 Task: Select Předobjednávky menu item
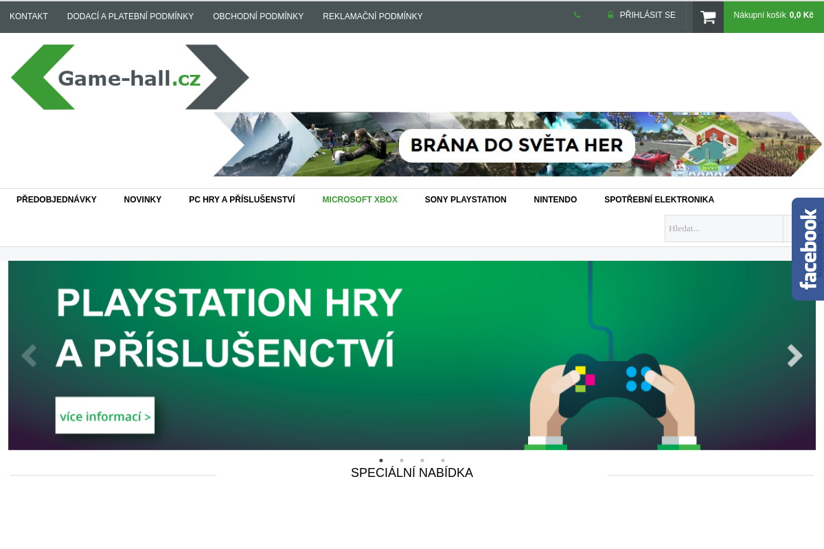point(56,200)
